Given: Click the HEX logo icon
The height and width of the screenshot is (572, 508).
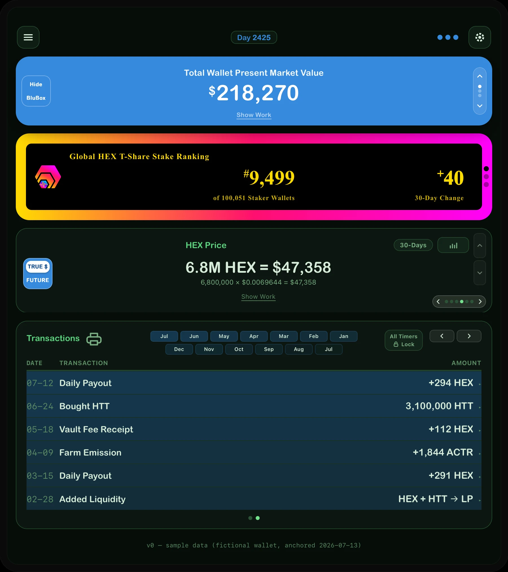Looking at the screenshot, I should click(48, 177).
